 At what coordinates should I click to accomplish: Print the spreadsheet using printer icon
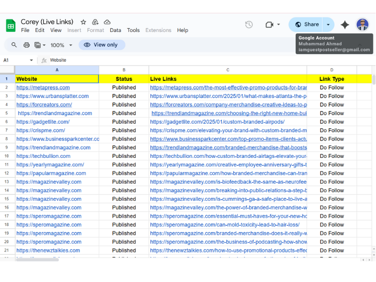26,45
